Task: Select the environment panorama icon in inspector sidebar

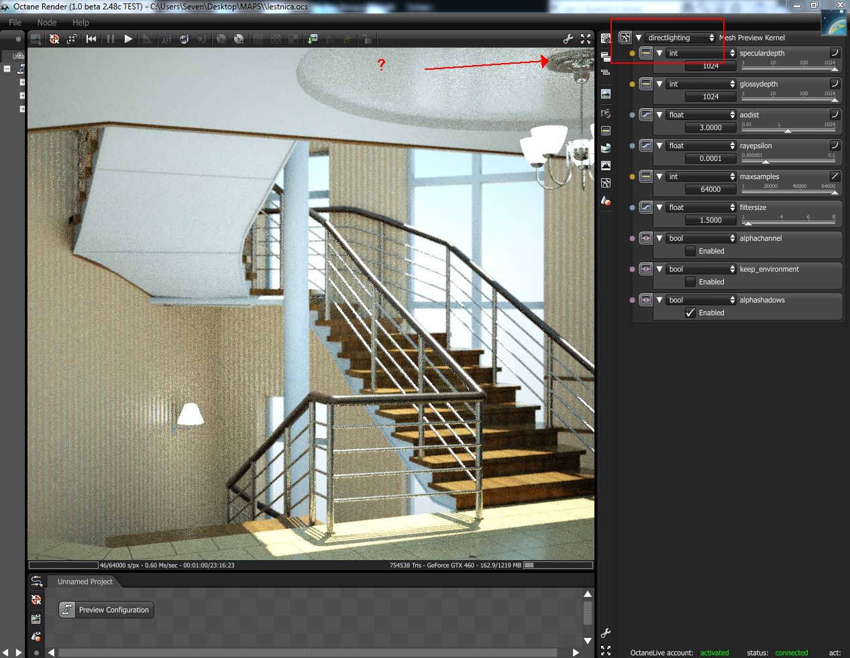Action: click(x=606, y=148)
